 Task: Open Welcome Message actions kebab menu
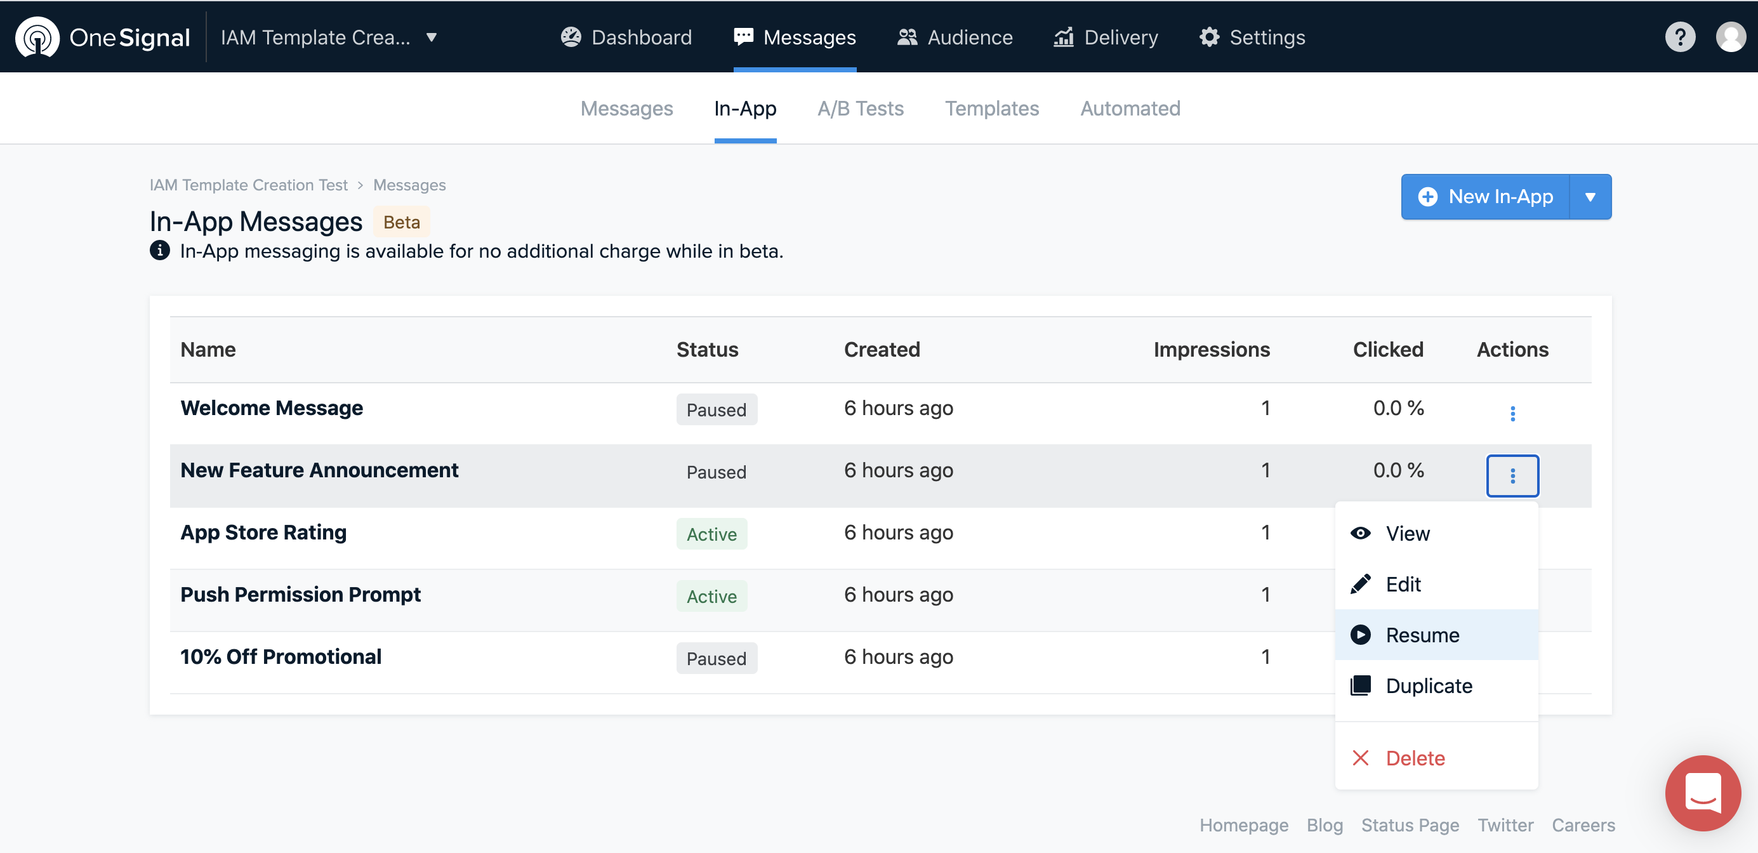click(1512, 414)
